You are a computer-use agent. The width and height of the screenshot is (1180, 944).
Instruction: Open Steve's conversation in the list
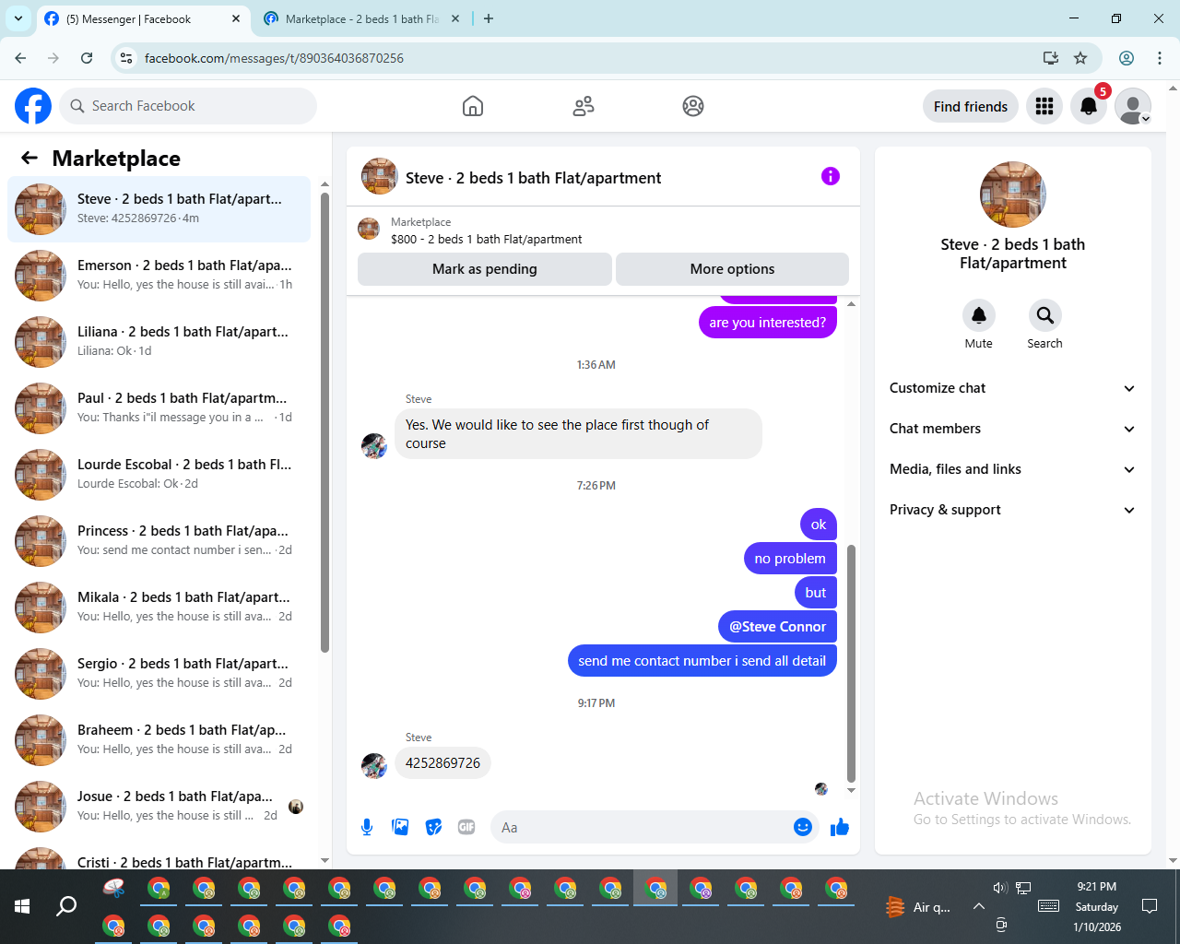pos(159,208)
